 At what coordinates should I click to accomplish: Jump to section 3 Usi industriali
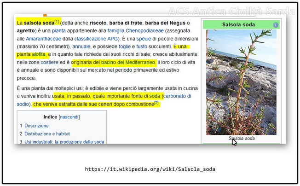64,142
